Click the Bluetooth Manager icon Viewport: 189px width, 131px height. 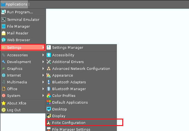[x=49, y=89]
